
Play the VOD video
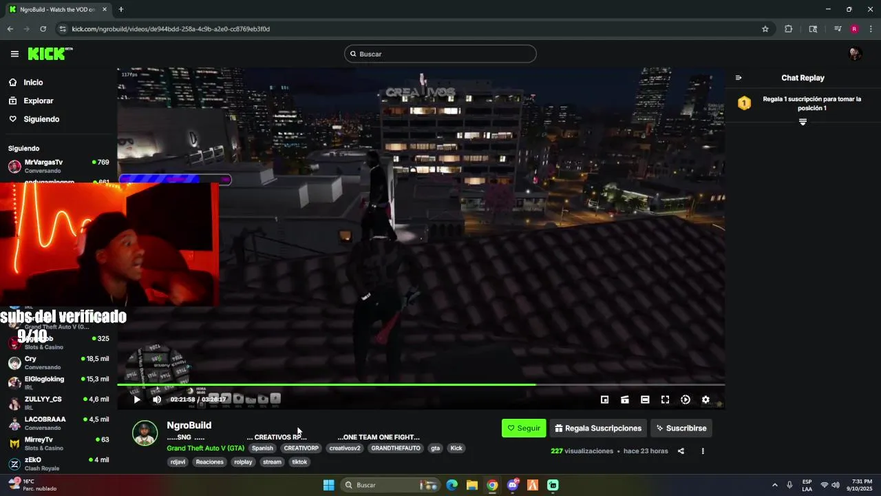click(x=137, y=400)
